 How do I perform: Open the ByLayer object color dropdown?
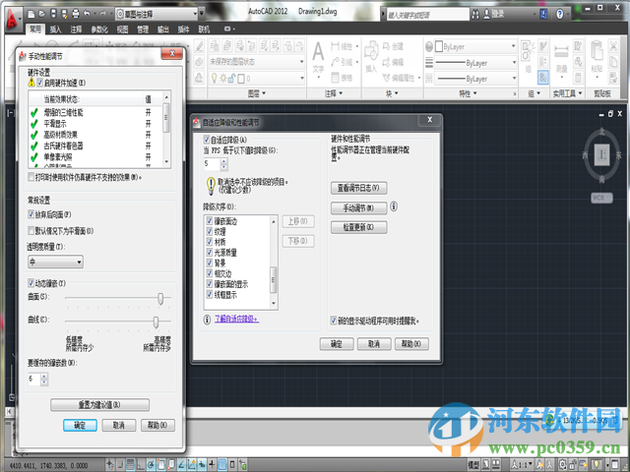tap(475, 46)
